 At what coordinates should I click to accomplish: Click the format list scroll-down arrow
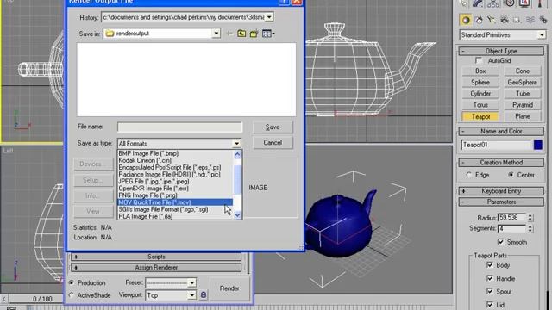click(238, 215)
